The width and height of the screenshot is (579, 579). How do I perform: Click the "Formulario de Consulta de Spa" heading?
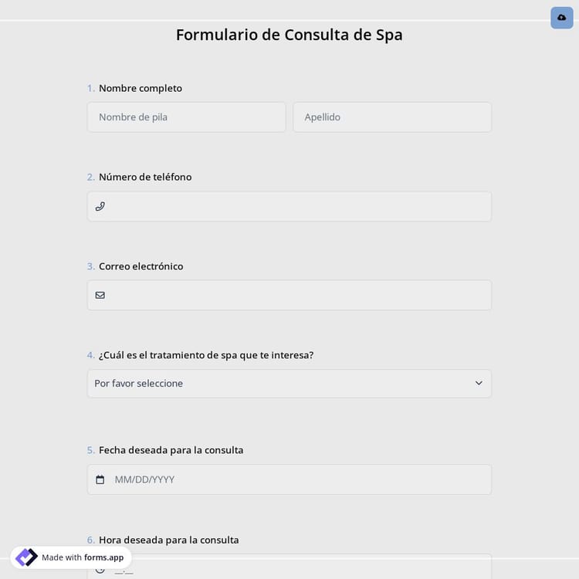click(x=289, y=35)
